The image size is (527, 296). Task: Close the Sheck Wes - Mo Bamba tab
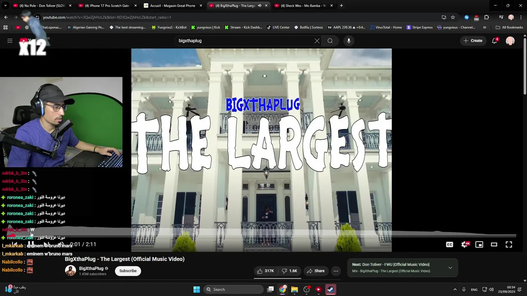331,6
